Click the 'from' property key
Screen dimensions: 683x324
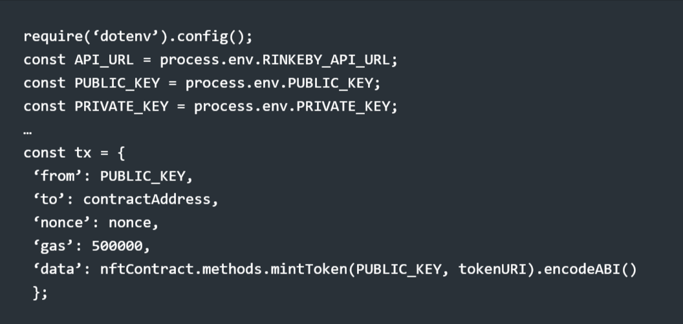click(x=61, y=176)
